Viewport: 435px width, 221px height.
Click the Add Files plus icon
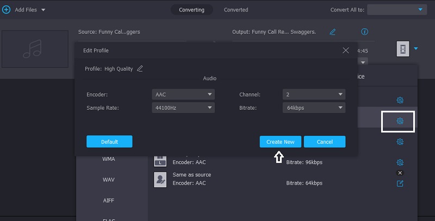(x=7, y=10)
